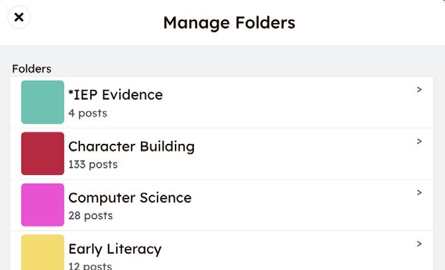Screen dimensions: 445x270
Task: Click the "4 posts" count text
Action: tap(87, 113)
